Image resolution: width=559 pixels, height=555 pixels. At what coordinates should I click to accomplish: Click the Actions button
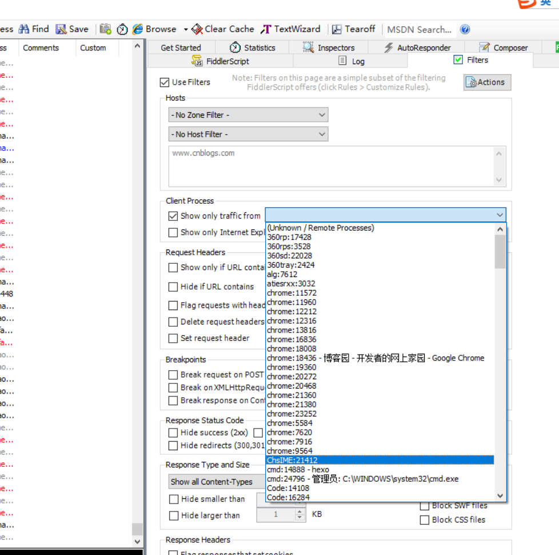[487, 82]
